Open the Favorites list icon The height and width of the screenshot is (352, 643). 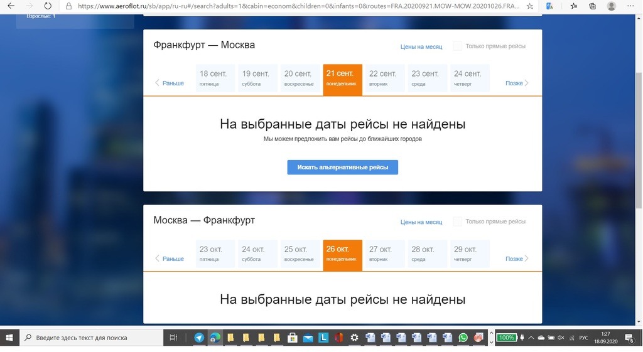click(x=574, y=6)
